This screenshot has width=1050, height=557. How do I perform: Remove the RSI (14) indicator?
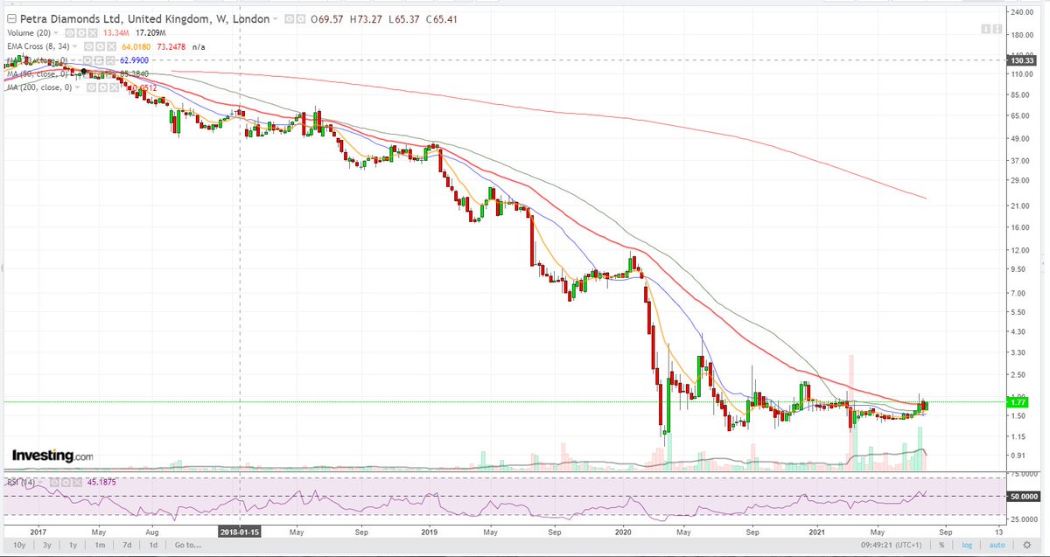[77, 483]
